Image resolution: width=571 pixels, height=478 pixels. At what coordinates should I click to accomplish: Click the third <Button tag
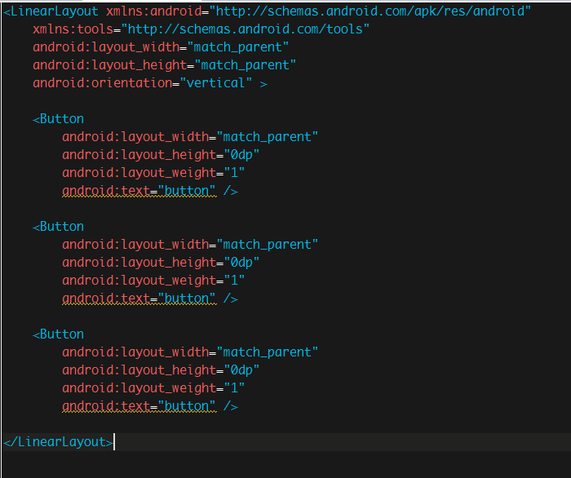pos(58,334)
